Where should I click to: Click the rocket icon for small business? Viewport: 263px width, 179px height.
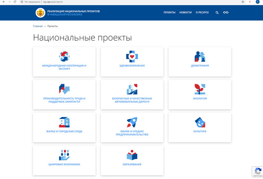point(132,122)
